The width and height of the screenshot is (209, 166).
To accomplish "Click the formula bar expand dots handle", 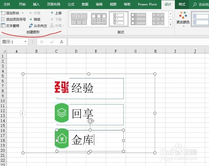I will 32,42.
